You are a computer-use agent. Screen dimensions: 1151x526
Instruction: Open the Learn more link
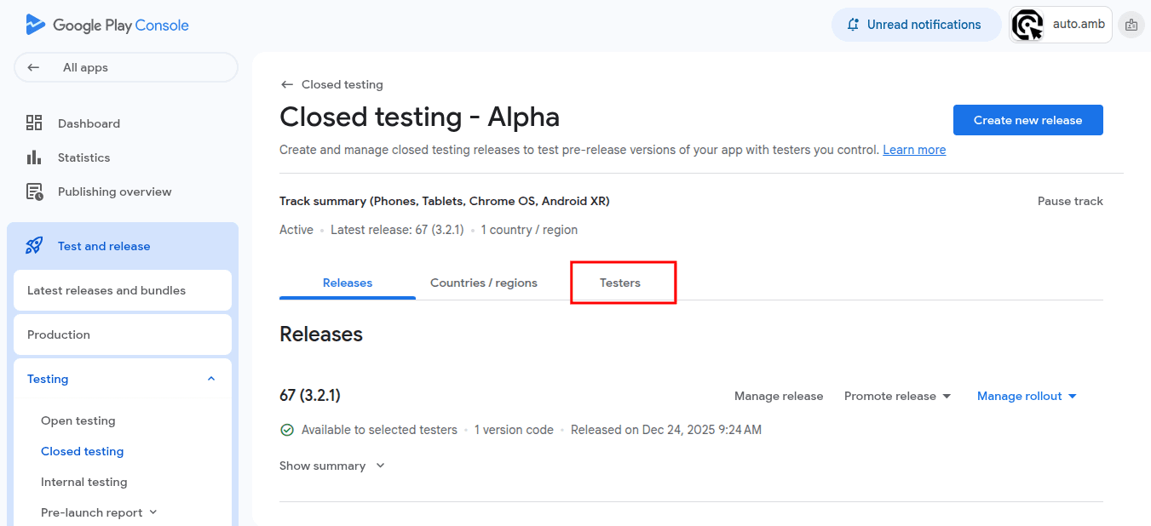(x=913, y=149)
